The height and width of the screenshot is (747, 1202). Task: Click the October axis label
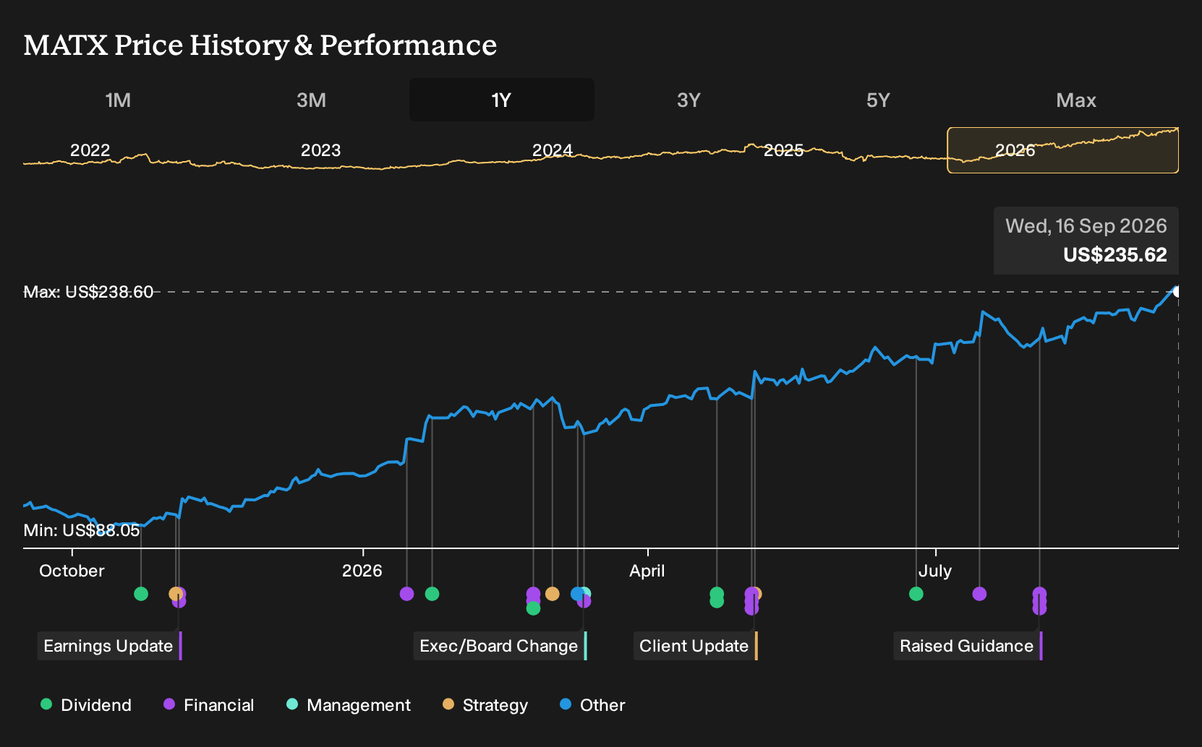coord(72,571)
